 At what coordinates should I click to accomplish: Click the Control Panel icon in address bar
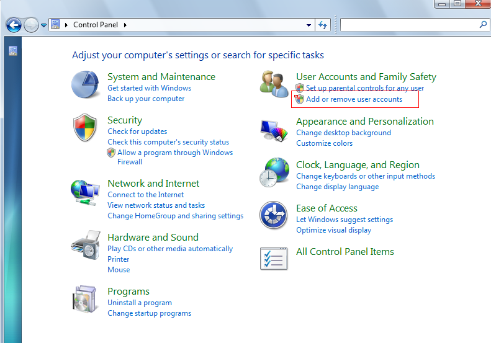(x=55, y=24)
